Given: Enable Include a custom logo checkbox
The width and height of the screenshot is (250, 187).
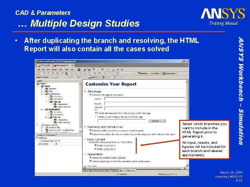Looking at the screenshot, I should (x=96, y=117).
